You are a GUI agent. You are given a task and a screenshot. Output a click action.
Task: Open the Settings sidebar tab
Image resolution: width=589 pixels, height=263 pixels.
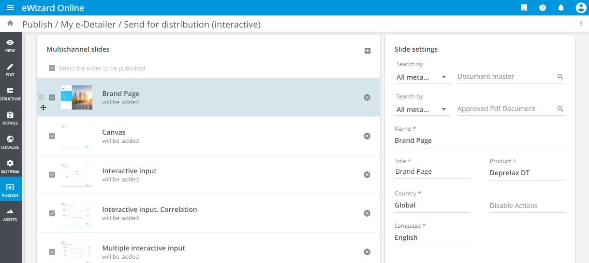point(10,166)
